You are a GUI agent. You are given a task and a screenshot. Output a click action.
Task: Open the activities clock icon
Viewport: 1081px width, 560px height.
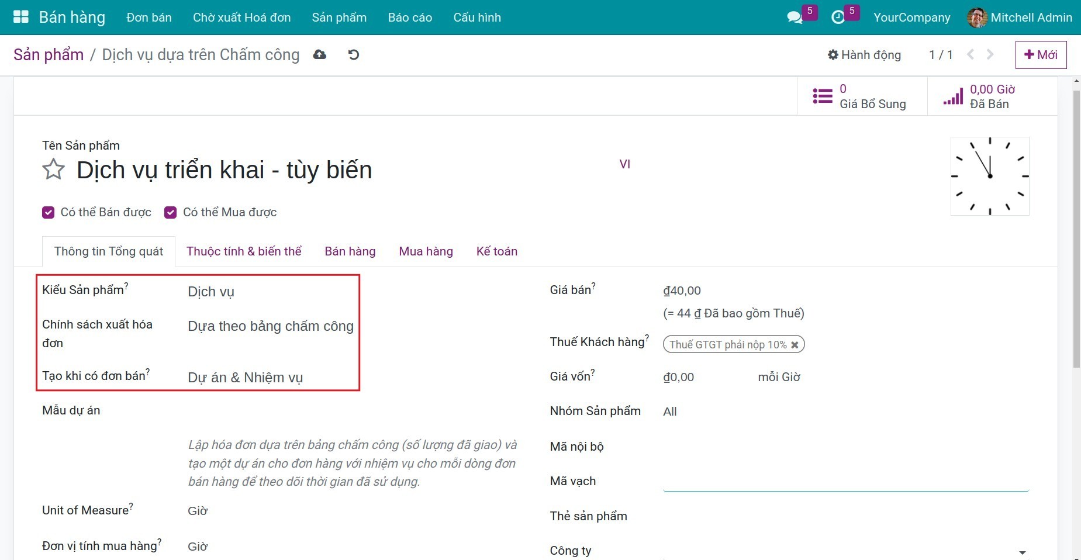(838, 18)
